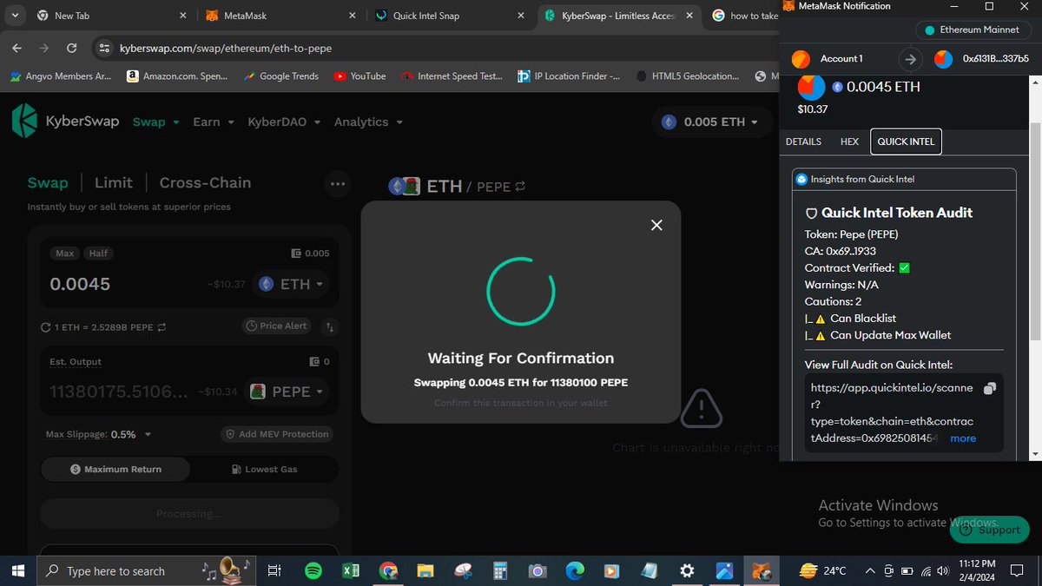Open the Chrome tab search dropdown
1042x586 pixels.
click(x=16, y=16)
